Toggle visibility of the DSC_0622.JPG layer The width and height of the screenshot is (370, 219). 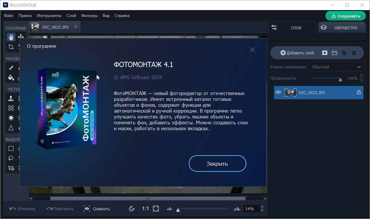[278, 92]
